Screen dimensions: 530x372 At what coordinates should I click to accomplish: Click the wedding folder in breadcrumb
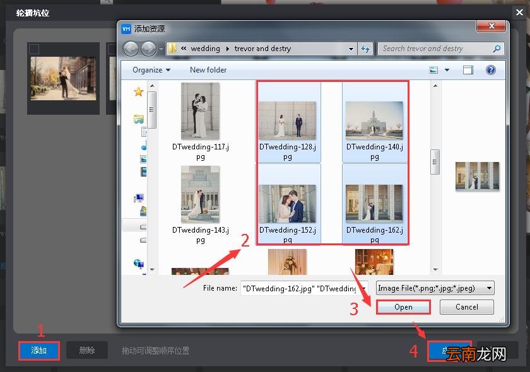click(x=206, y=49)
